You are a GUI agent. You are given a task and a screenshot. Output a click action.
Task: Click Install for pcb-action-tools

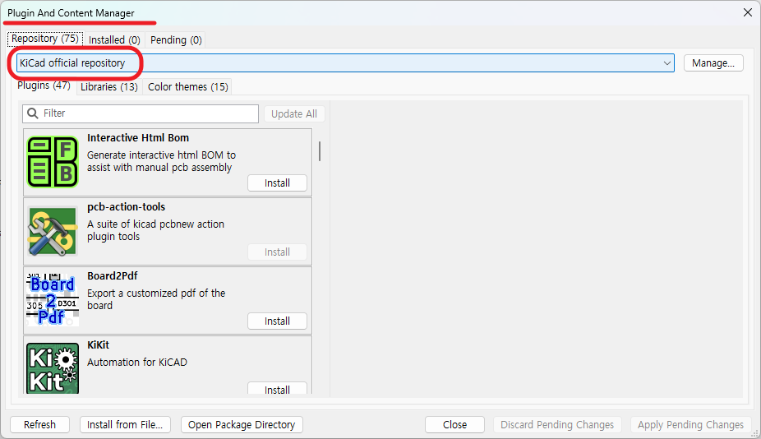(x=277, y=252)
